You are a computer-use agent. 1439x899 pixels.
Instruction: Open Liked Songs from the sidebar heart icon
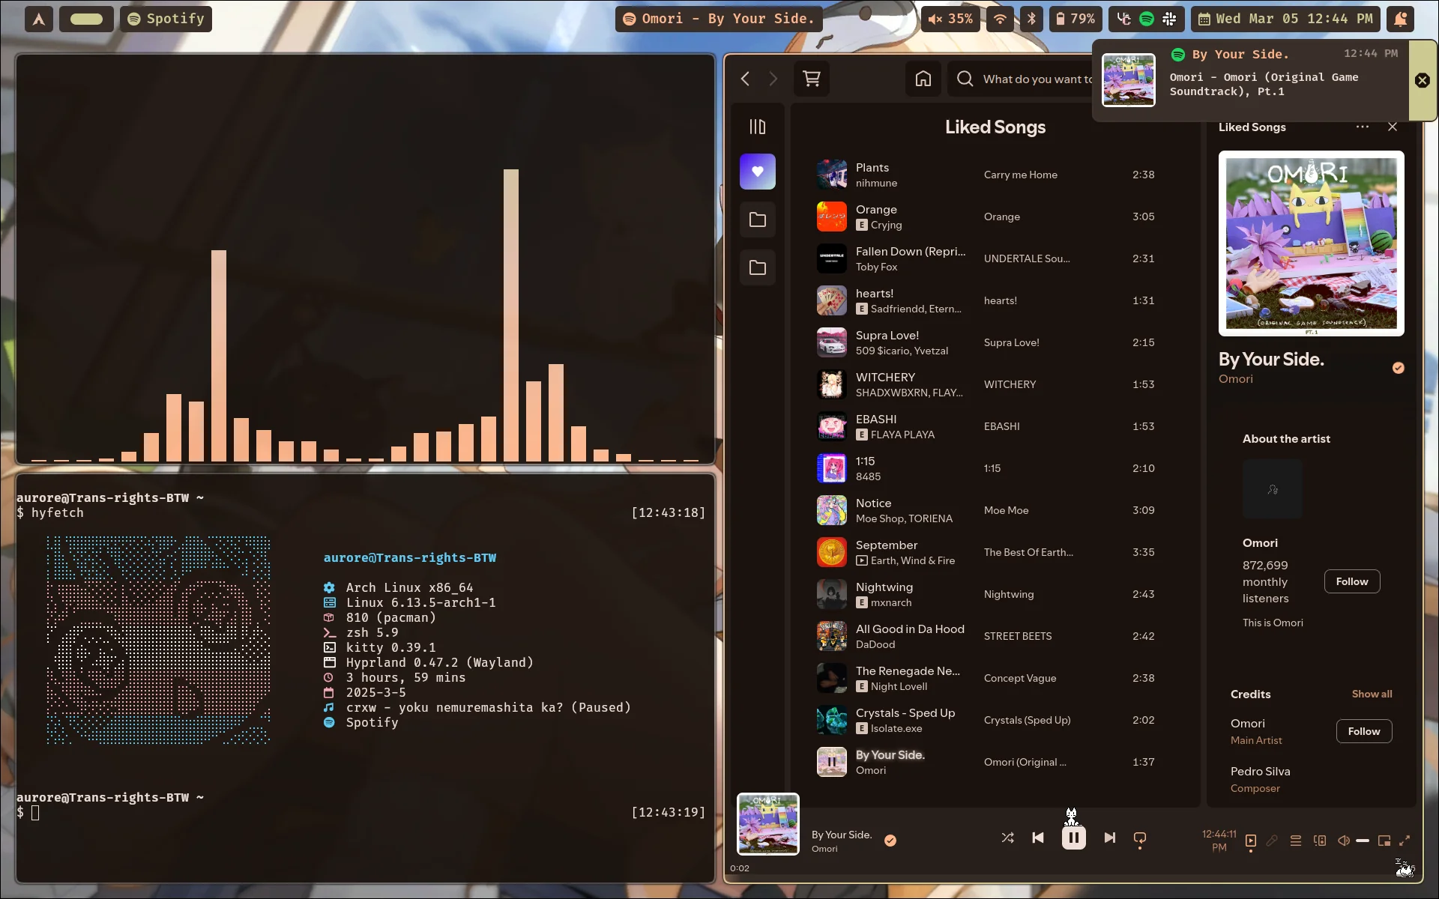point(758,171)
